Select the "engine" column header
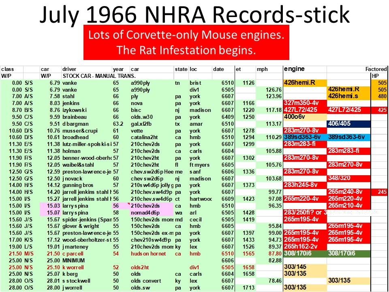The width and height of the screenshot is (389, 292). (x=295, y=69)
